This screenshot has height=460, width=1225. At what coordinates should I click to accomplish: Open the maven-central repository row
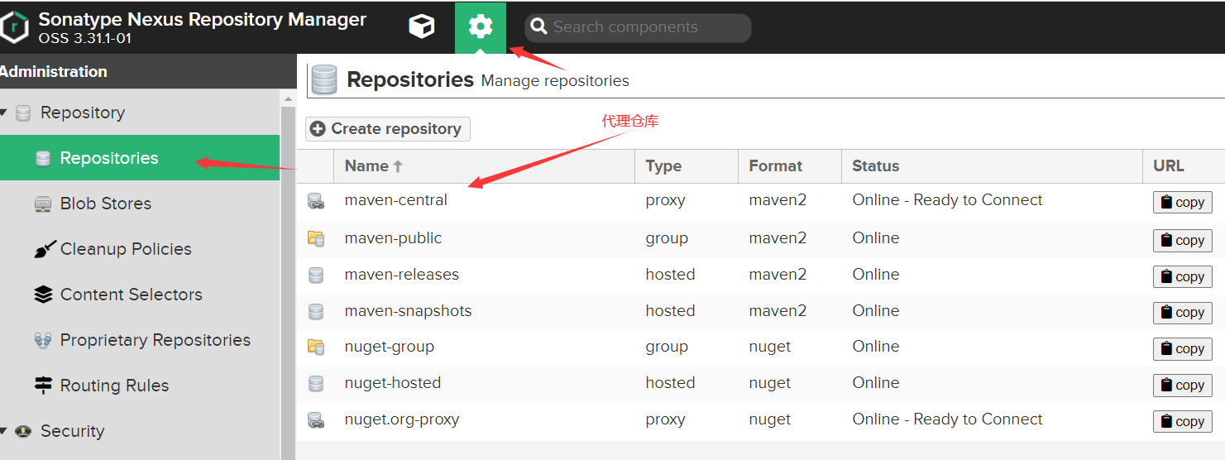coord(760,201)
